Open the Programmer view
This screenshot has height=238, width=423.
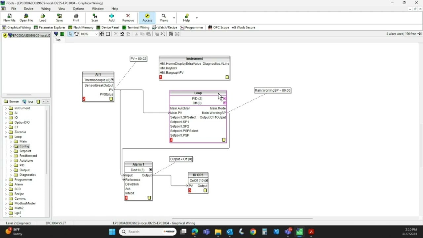point(192,27)
